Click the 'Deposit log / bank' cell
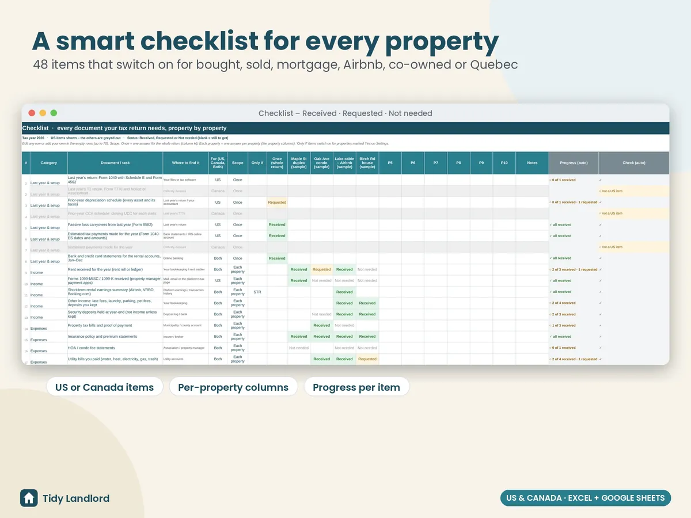 [186, 314]
